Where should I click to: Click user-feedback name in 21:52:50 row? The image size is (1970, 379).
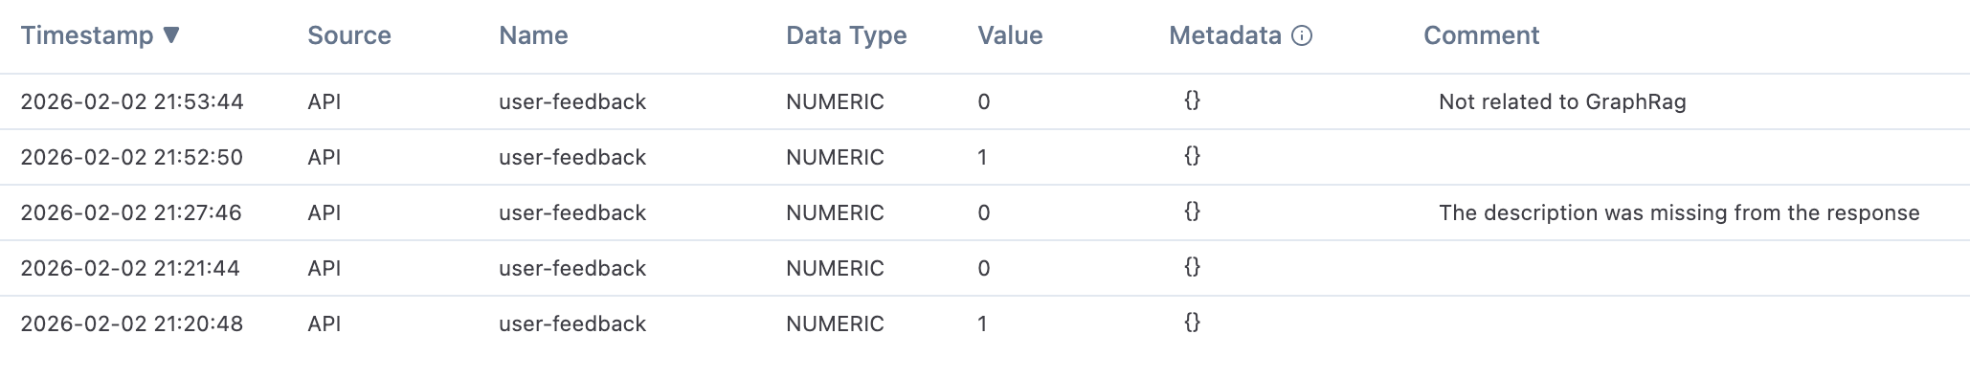click(x=572, y=157)
